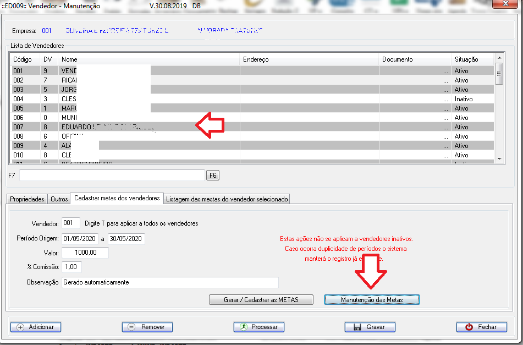Close the form using Fechar power button
The height and width of the screenshot is (345, 523).
coord(481,327)
